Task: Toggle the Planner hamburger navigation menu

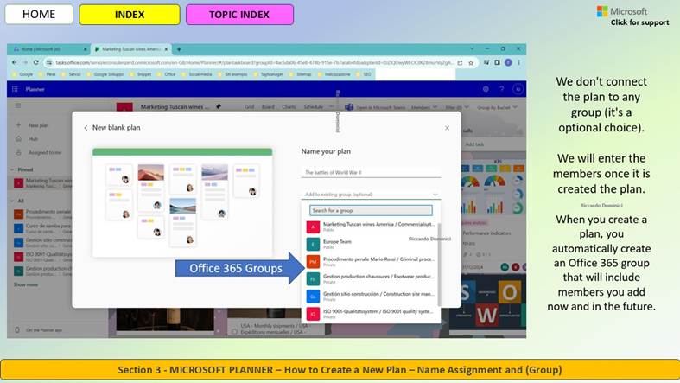Action: [18, 105]
